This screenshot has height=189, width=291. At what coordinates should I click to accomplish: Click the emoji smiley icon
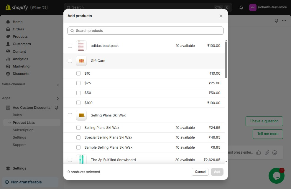point(274,152)
